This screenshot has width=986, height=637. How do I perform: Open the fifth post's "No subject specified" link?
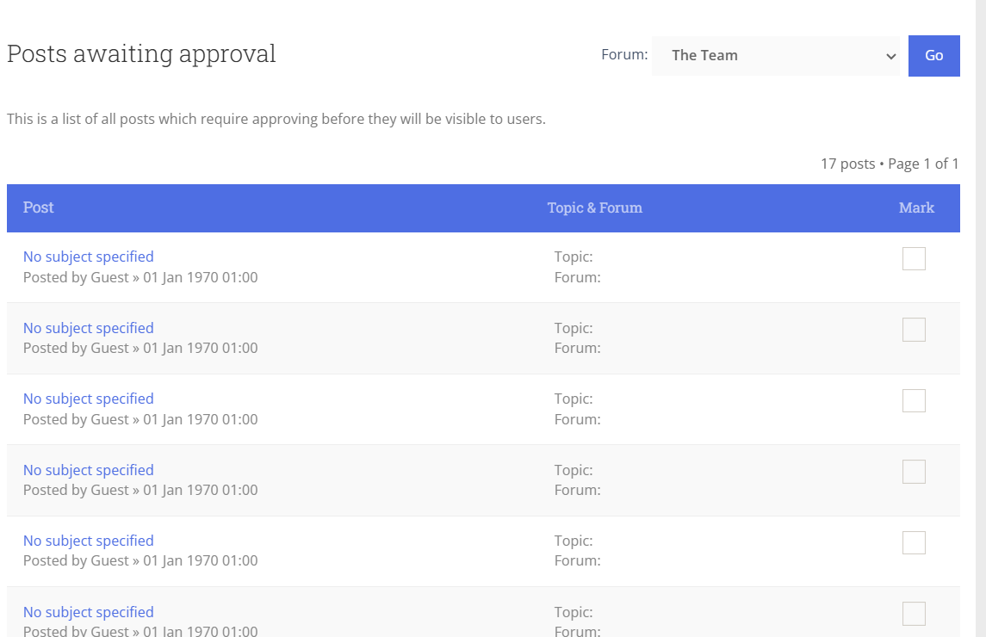(89, 541)
